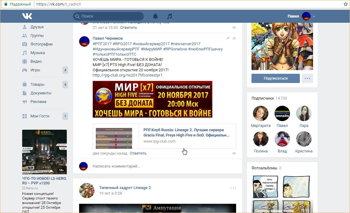The image size is (350, 213).
Task: Open post options dots for Типичный задрот
Action: click(233, 188)
